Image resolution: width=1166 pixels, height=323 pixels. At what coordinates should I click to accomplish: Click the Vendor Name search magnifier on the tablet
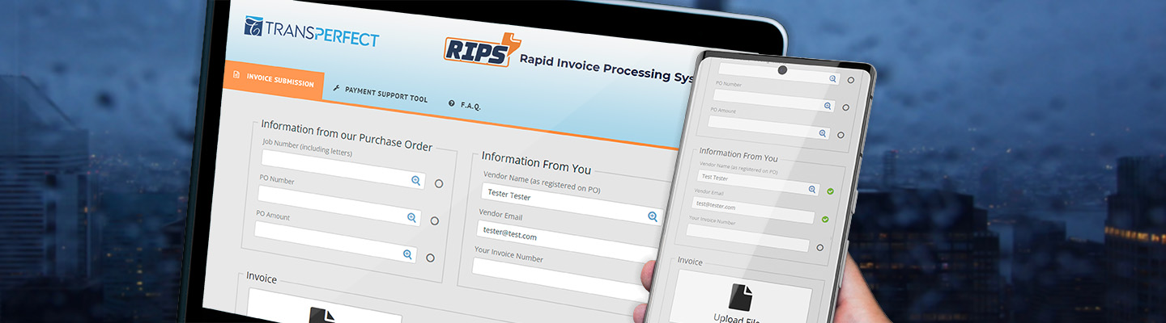652,216
